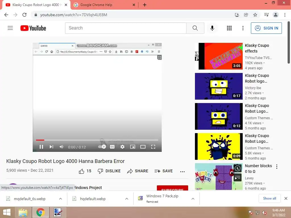Screen dimensions: 291x218
Task: Enter full screen mode
Action: tap(153, 147)
